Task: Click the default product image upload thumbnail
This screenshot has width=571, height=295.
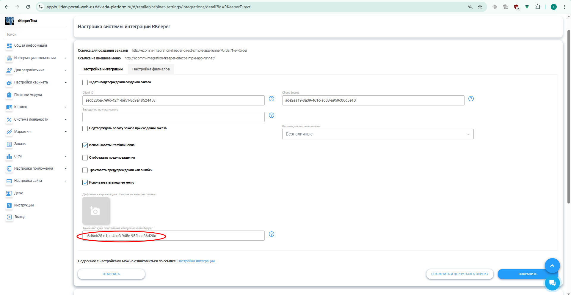Action: (96, 211)
